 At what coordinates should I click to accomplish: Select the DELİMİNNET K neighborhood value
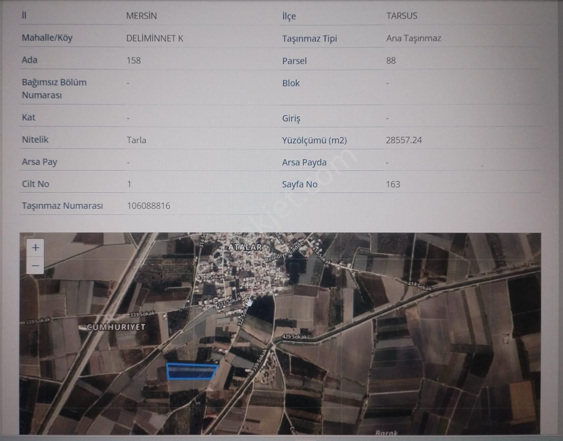(154, 38)
